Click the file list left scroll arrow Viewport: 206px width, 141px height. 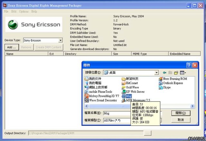coord(87,106)
